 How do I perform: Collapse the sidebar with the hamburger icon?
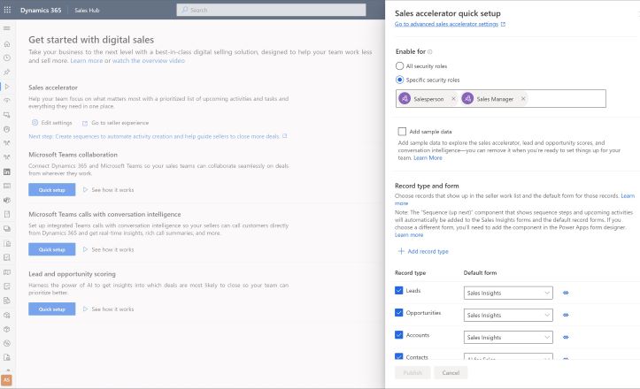click(x=7, y=28)
